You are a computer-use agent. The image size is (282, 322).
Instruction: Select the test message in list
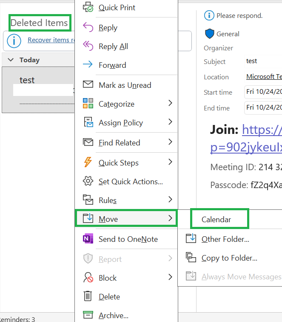tap(38, 90)
